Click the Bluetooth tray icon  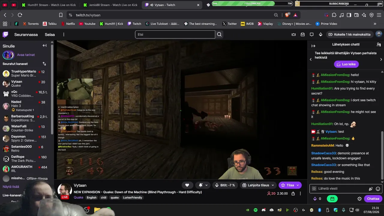(x=319, y=210)
